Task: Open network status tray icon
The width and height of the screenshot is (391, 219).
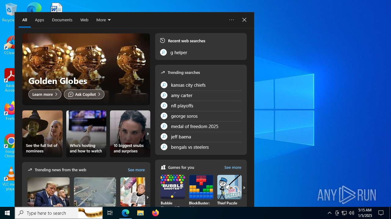Action: pos(344,213)
